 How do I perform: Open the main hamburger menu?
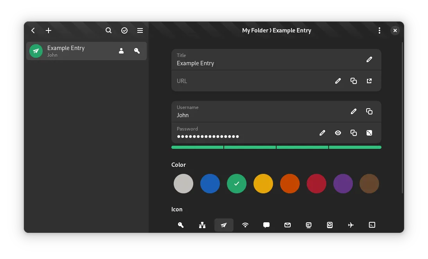[140, 30]
